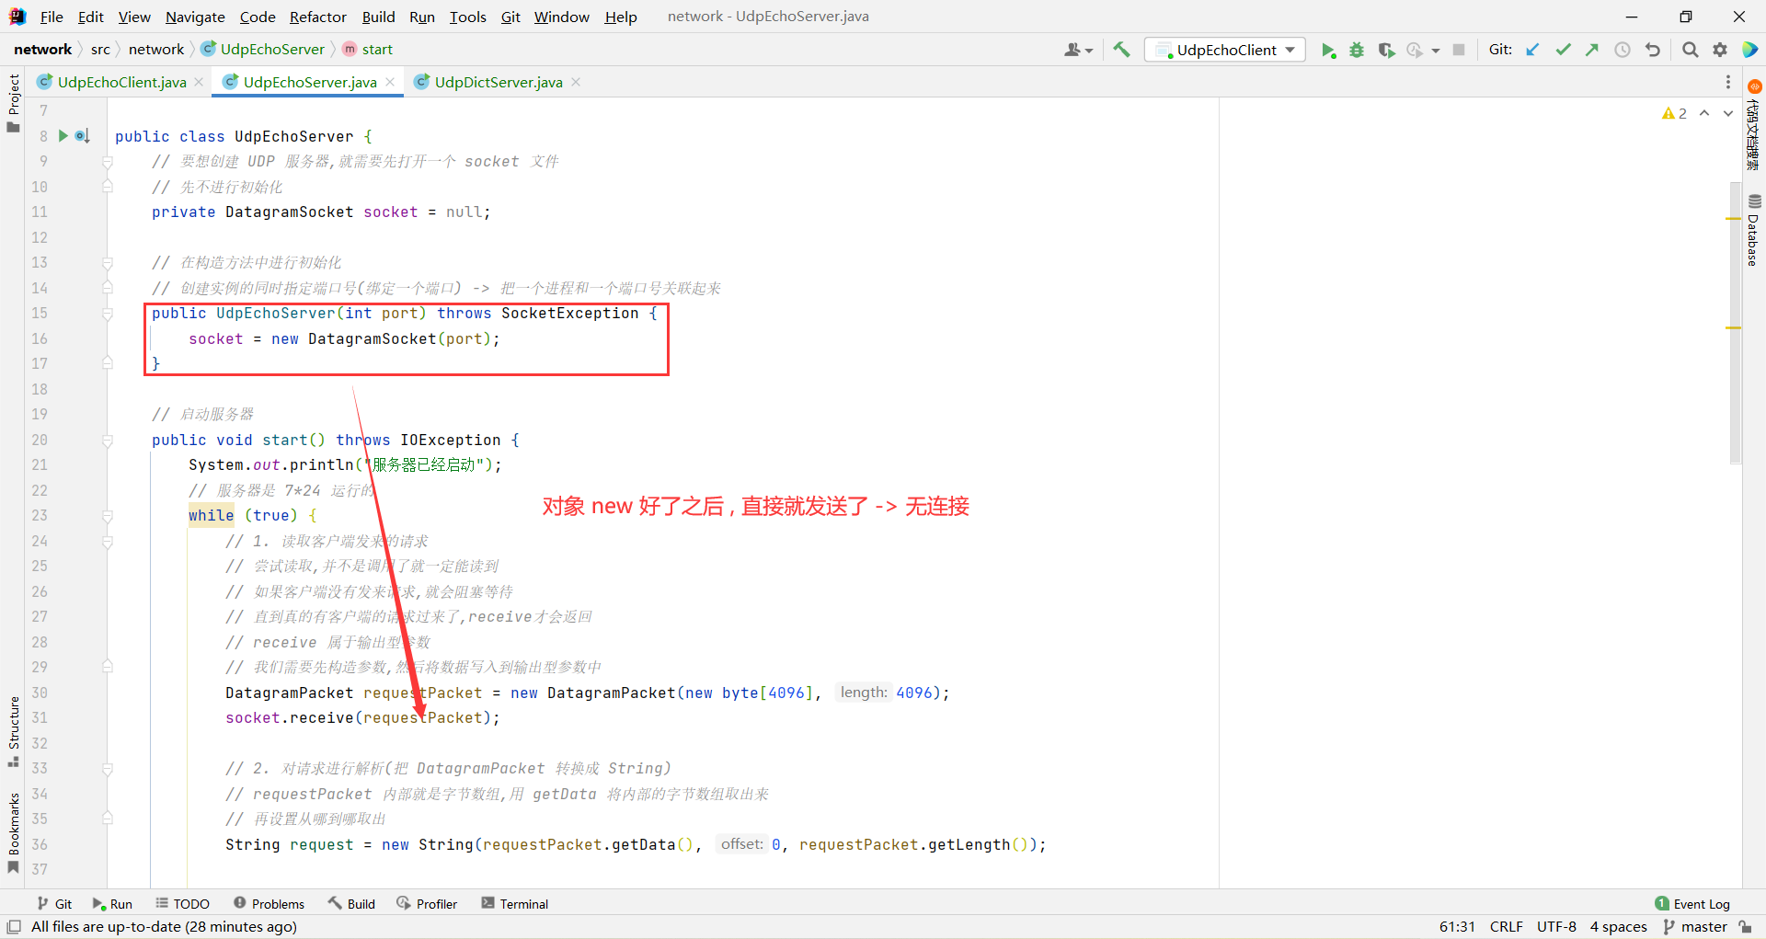Collapse comment fold at line 33

[x=108, y=769]
